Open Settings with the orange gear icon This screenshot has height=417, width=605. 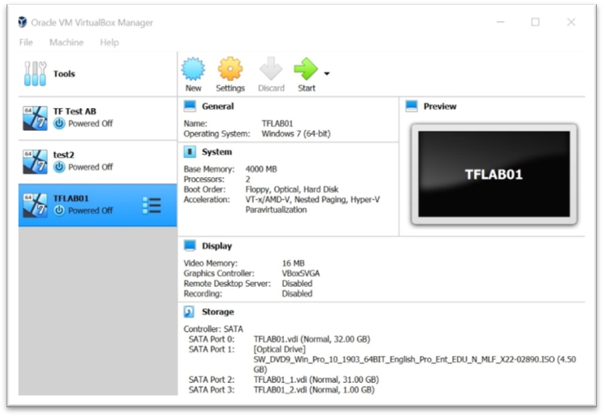[x=230, y=69]
